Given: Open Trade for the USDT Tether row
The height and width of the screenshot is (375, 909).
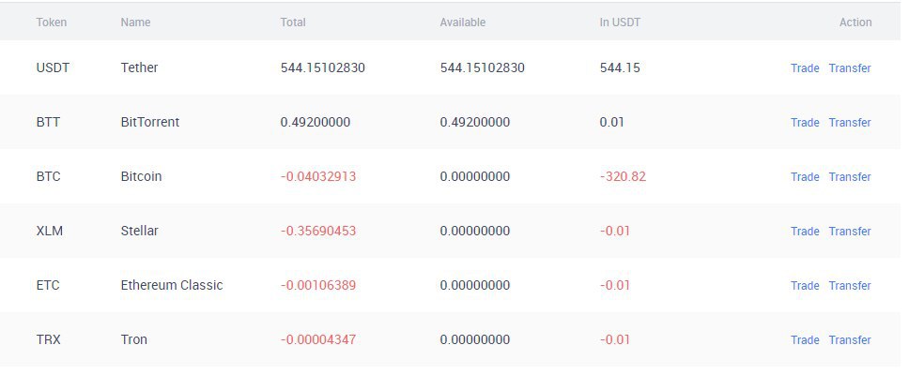Looking at the screenshot, I should pyautogui.click(x=805, y=68).
